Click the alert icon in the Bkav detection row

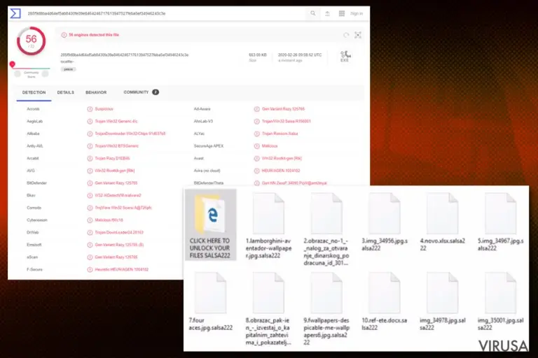tap(90, 195)
